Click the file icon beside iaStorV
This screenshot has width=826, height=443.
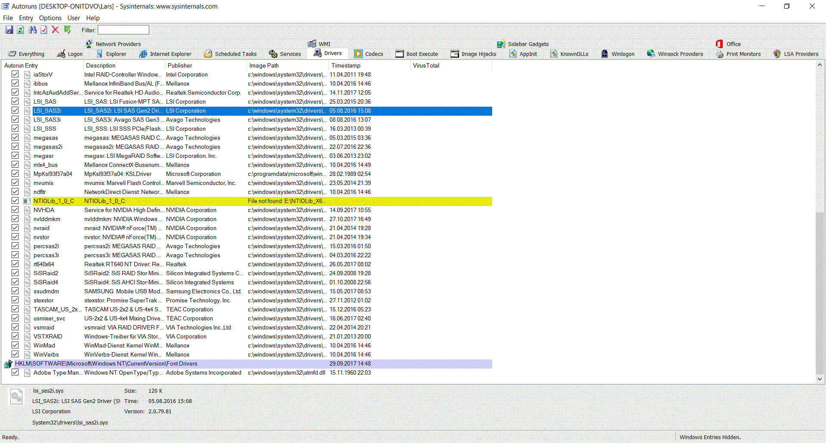(27, 74)
